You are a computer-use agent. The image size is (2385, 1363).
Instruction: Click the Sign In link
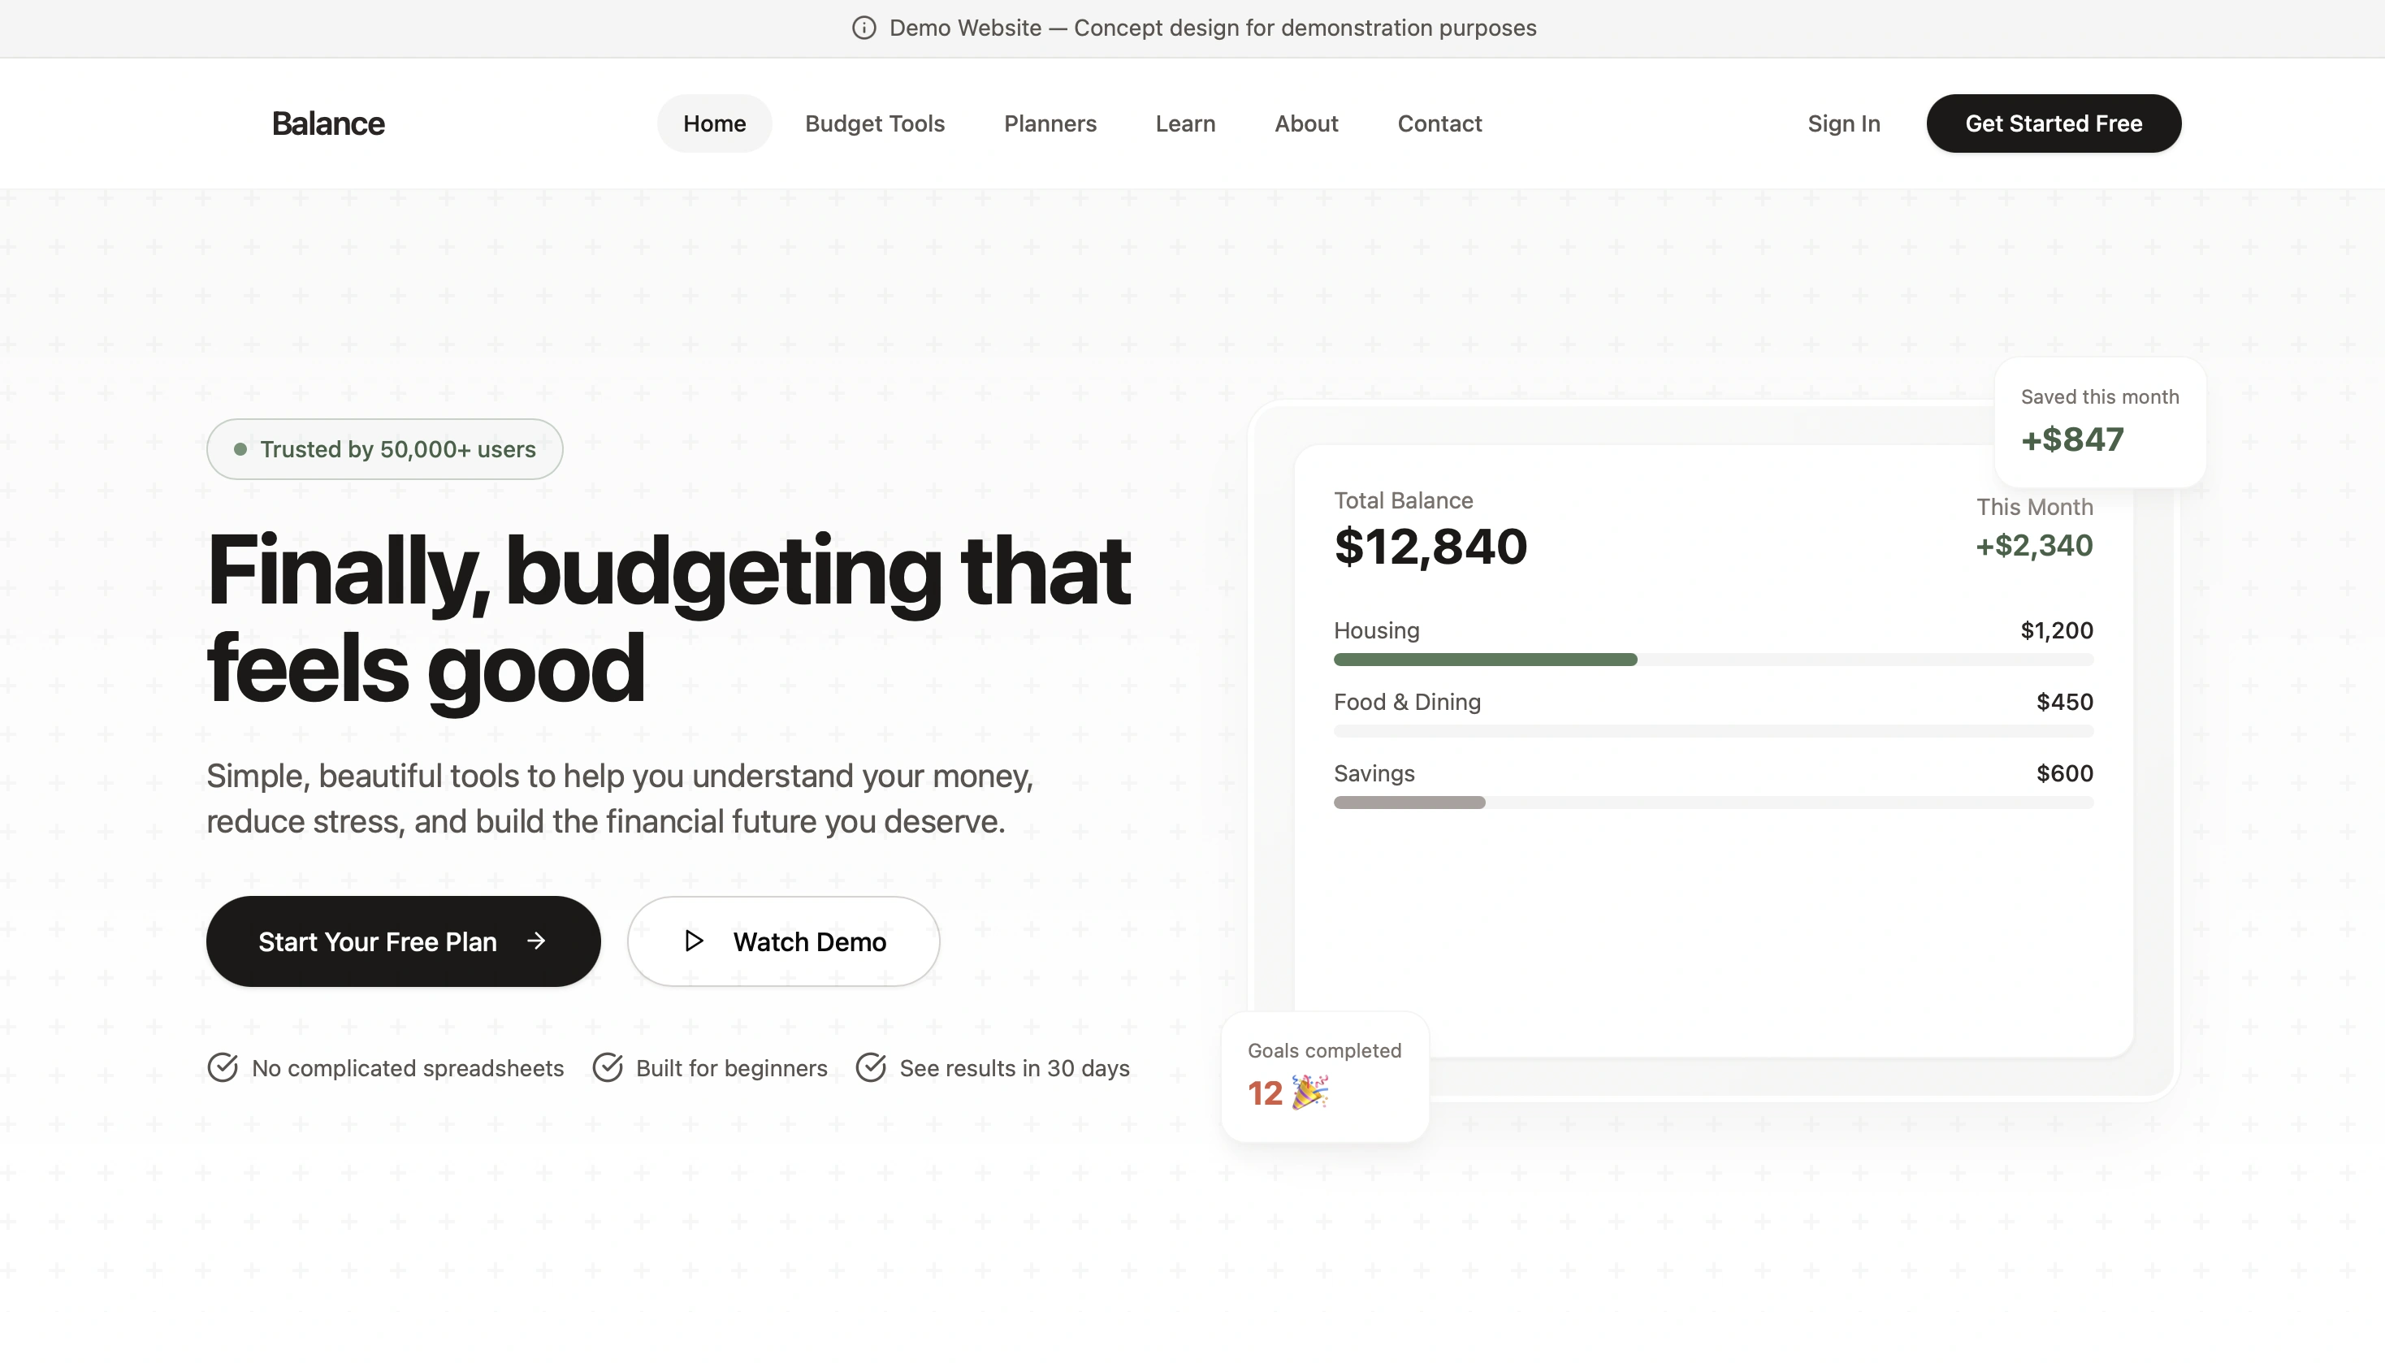coord(1843,123)
